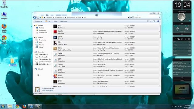This screenshot has height=109, width=194.
Task: Toggle the preview pane button
Action: [x=154, y=21]
